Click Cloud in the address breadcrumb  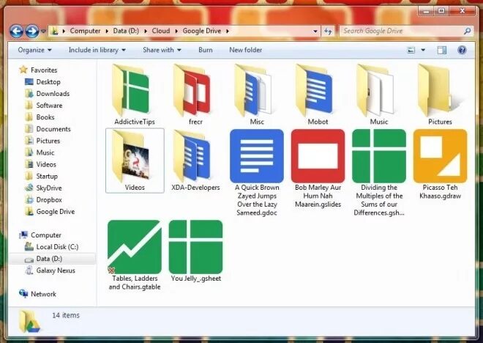[161, 31]
